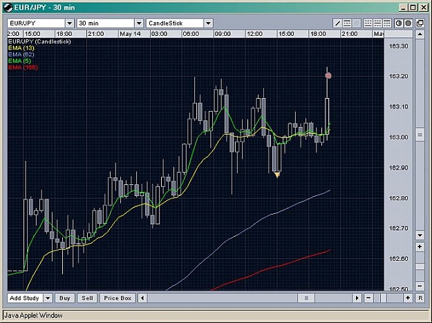
Task: Click the vertical scrollbar down arrow
Action: tap(420, 235)
